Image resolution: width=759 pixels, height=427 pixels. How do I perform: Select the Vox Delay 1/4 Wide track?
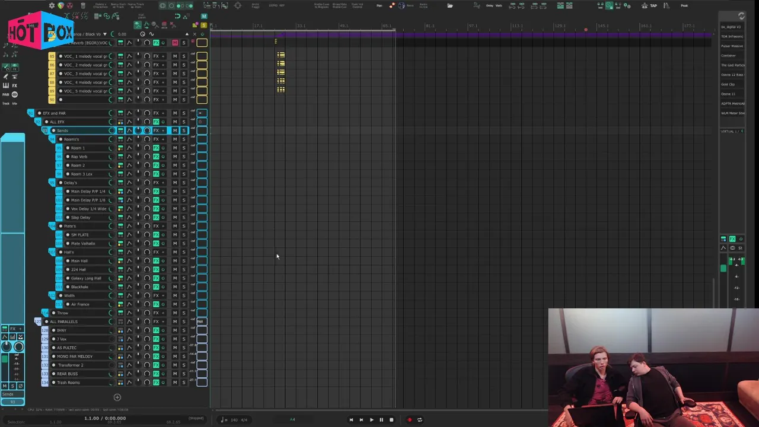click(89, 209)
